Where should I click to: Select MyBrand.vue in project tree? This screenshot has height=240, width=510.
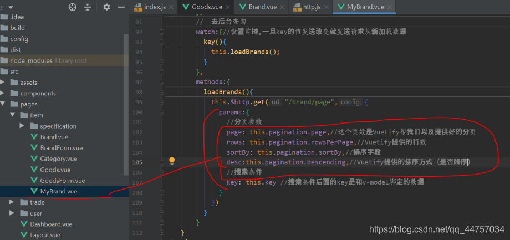click(x=59, y=192)
